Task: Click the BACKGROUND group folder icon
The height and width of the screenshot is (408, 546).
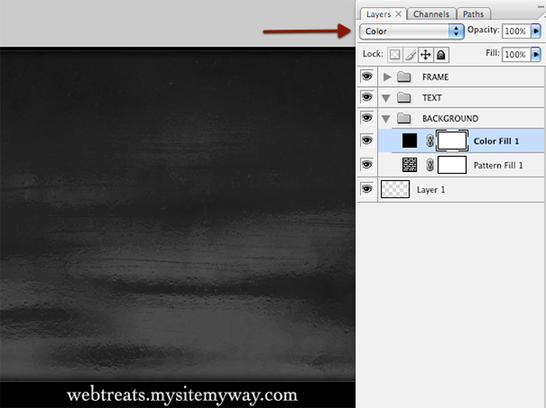Action: point(404,118)
